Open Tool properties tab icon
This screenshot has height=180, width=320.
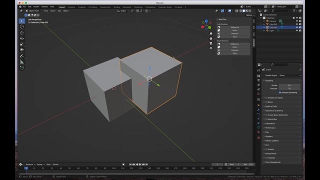pos(258,70)
